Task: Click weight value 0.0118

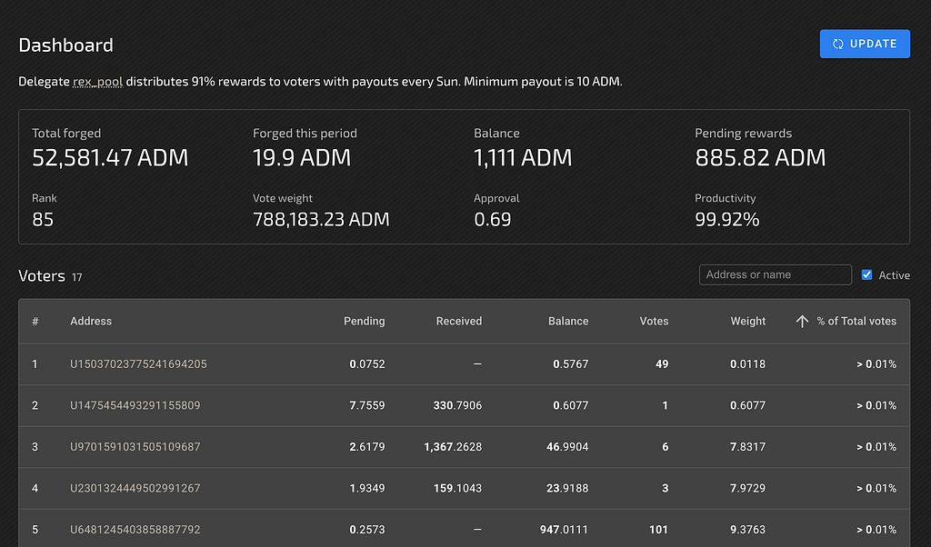Action: point(747,364)
